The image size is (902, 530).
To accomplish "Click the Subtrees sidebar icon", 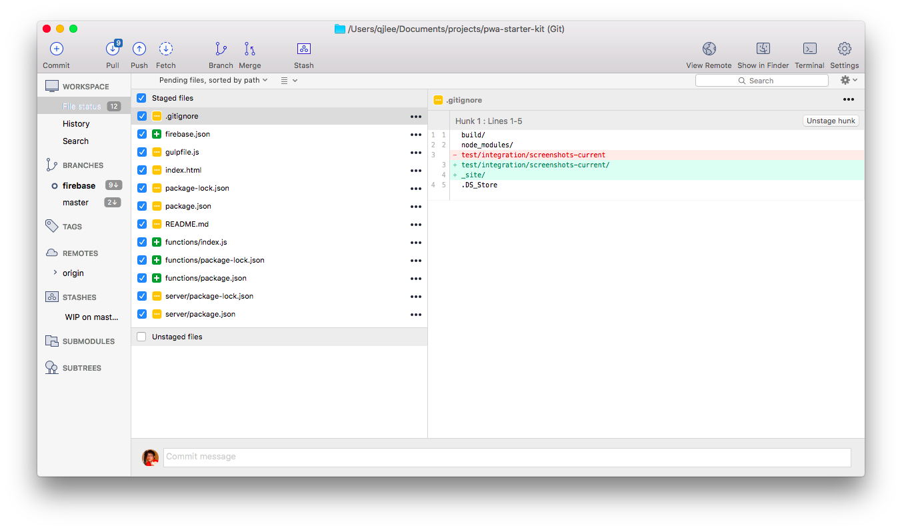I will click(x=52, y=367).
